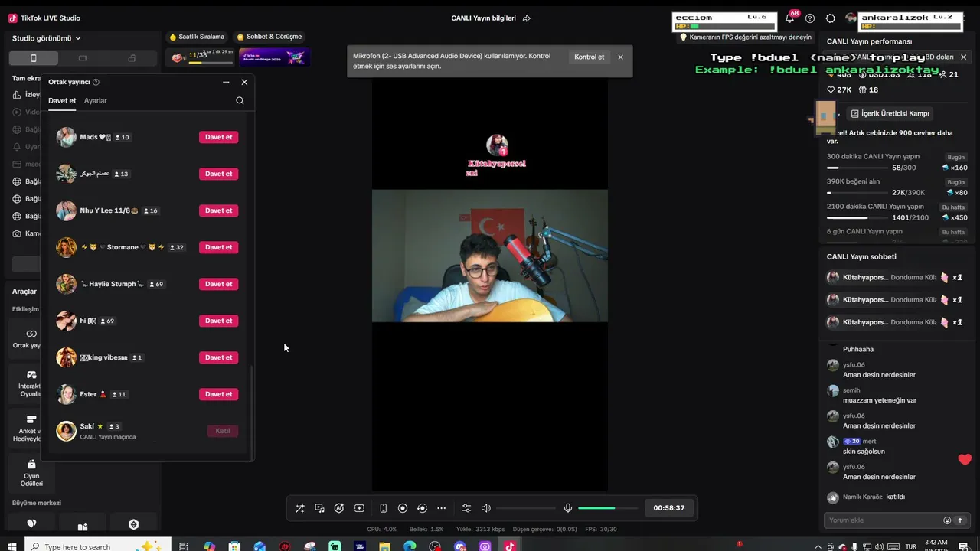Select the locked layout mode
This screenshot has width=980, height=551.
coord(132,58)
